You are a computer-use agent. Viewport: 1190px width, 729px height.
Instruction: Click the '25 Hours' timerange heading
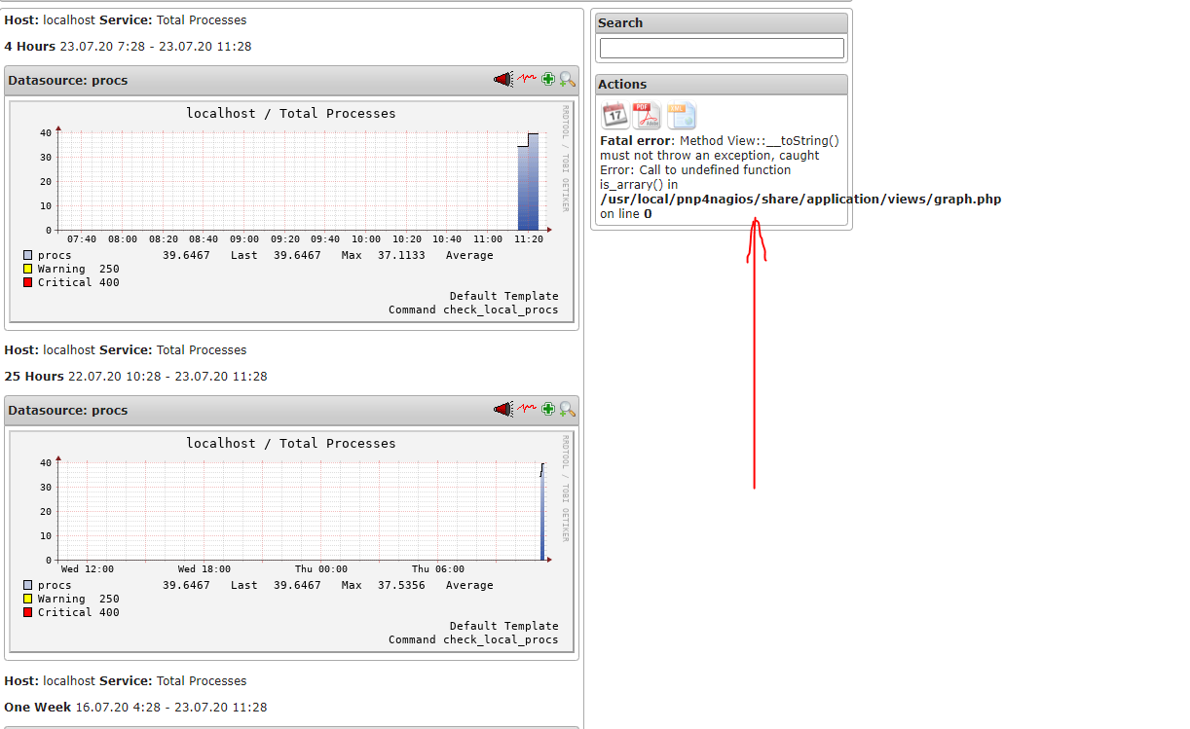coord(34,376)
